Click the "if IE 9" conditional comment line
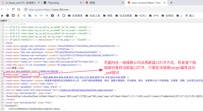Image resolution: width=203 pixels, height=111 pixels. 41,37
